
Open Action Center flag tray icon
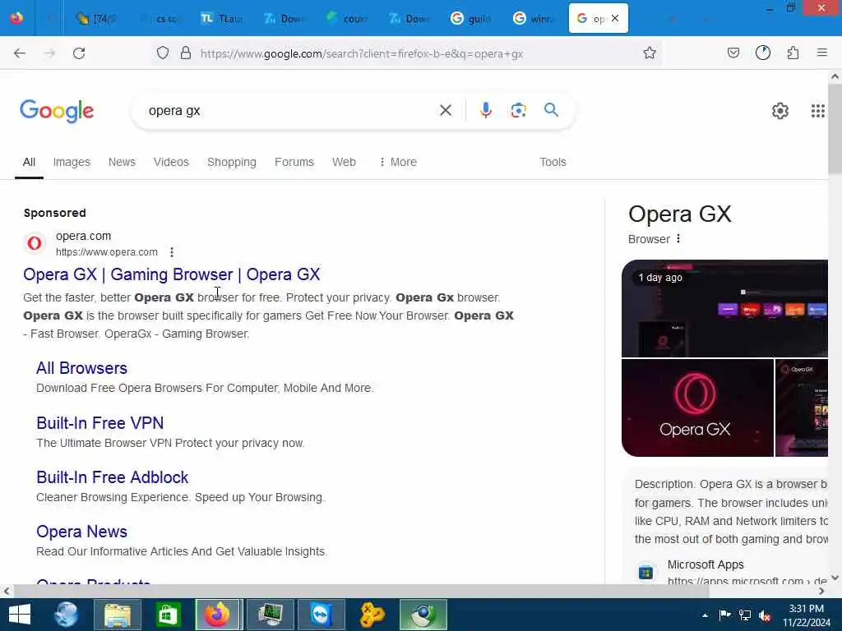[x=724, y=615]
